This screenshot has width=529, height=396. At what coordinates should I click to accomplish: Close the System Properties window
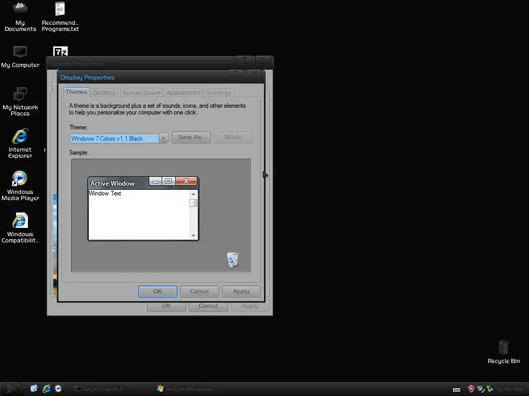pyautogui.click(x=262, y=60)
